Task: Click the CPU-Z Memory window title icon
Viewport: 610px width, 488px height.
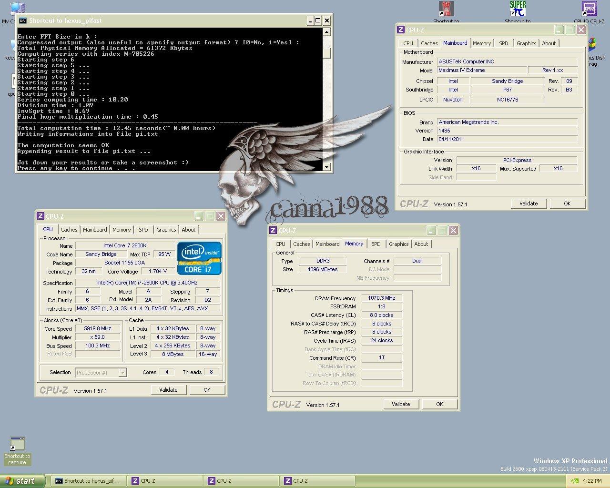Action: [x=273, y=230]
